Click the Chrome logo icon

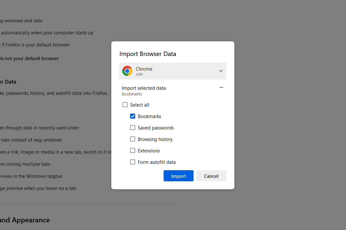[x=127, y=71]
